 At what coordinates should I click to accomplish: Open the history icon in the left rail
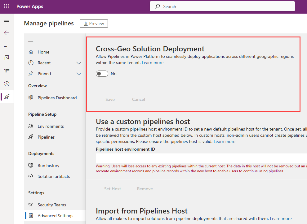coord(6,84)
